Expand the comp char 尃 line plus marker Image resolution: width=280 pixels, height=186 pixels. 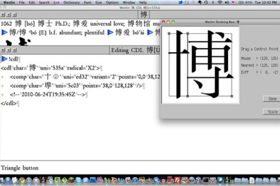click(x=2, y=86)
